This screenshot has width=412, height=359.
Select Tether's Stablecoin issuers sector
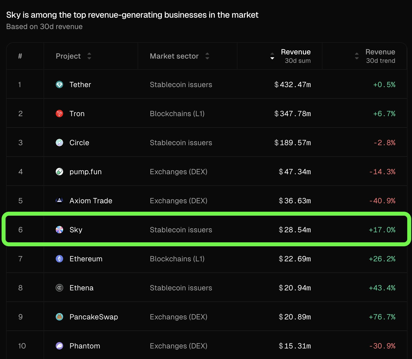click(181, 84)
